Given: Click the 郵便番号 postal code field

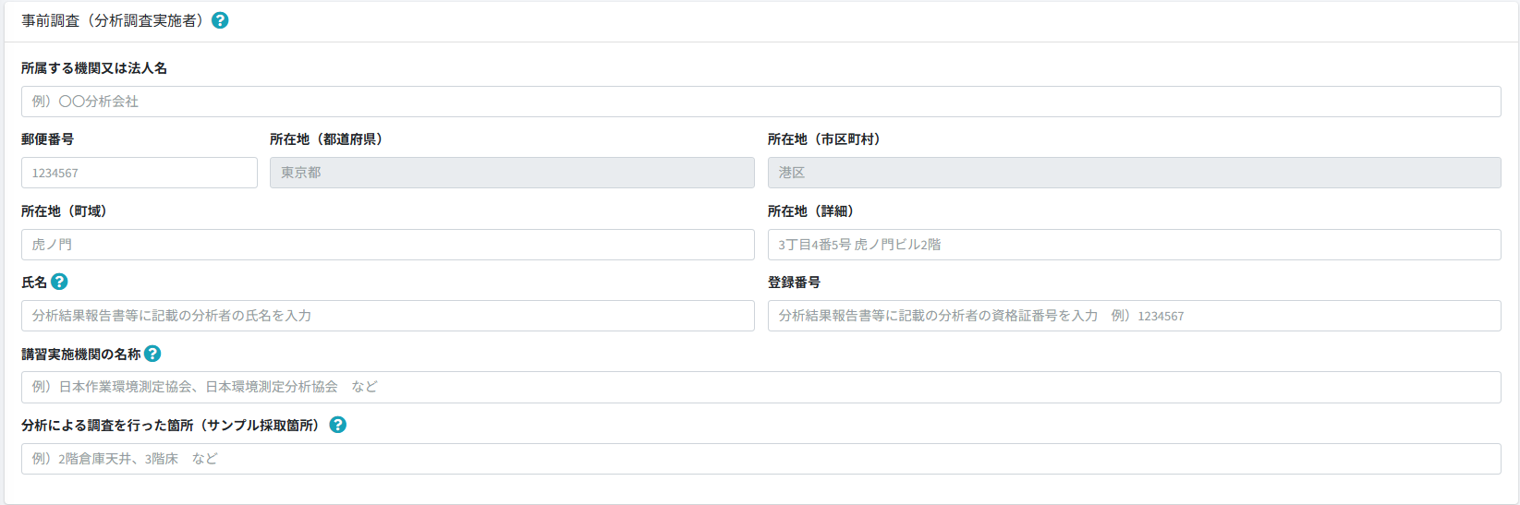Looking at the screenshot, I should pyautogui.click(x=139, y=173).
